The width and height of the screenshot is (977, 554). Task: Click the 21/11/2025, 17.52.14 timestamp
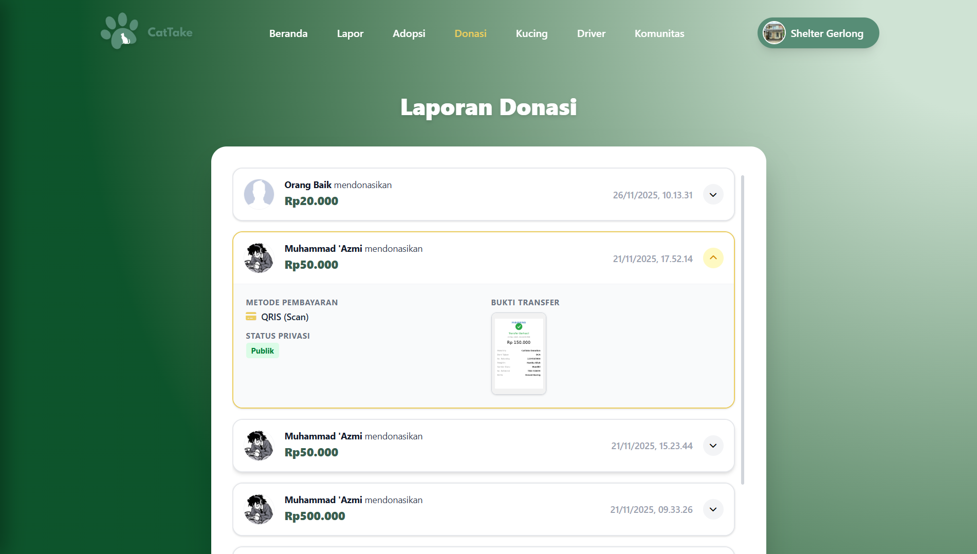coord(653,259)
